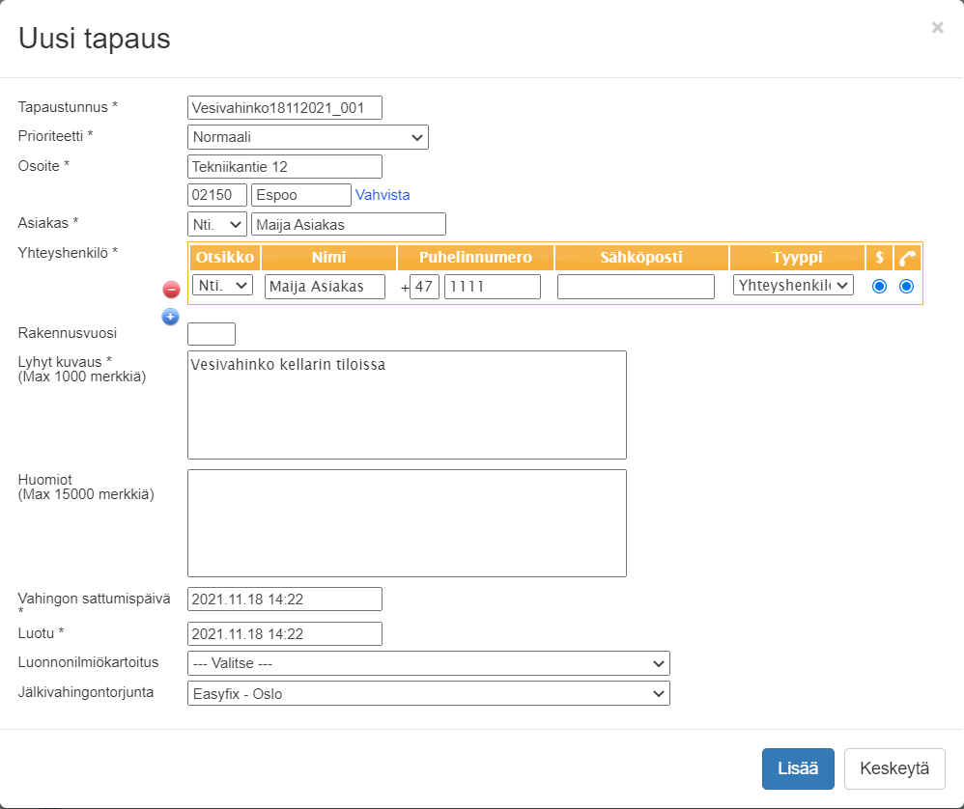Open the Asiakas title dropdown

pos(217,225)
